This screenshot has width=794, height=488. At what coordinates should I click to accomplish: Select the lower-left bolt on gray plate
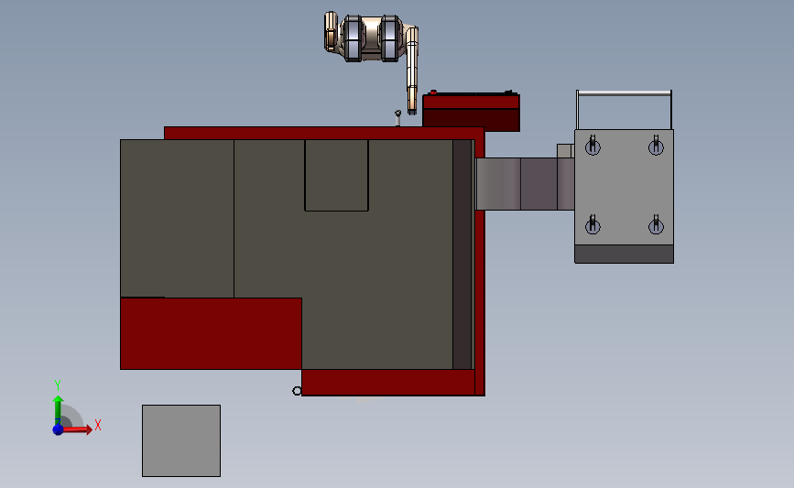593,224
